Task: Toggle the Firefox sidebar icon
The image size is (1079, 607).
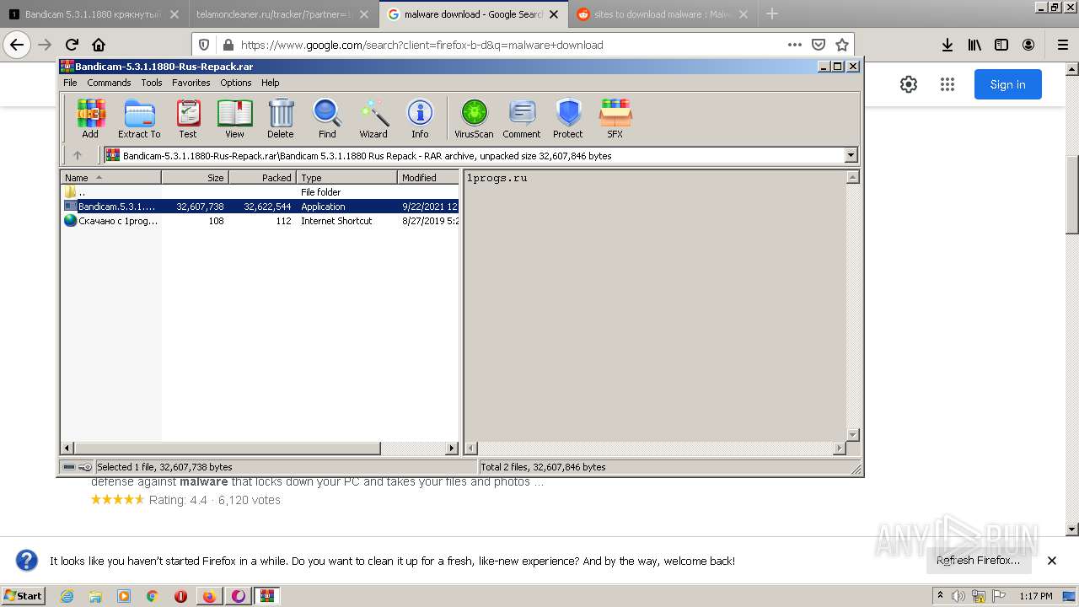Action: pos(1001,46)
